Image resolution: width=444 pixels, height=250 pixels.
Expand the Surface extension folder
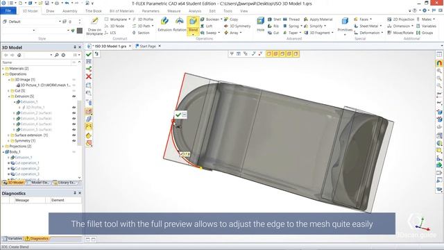click(9, 135)
